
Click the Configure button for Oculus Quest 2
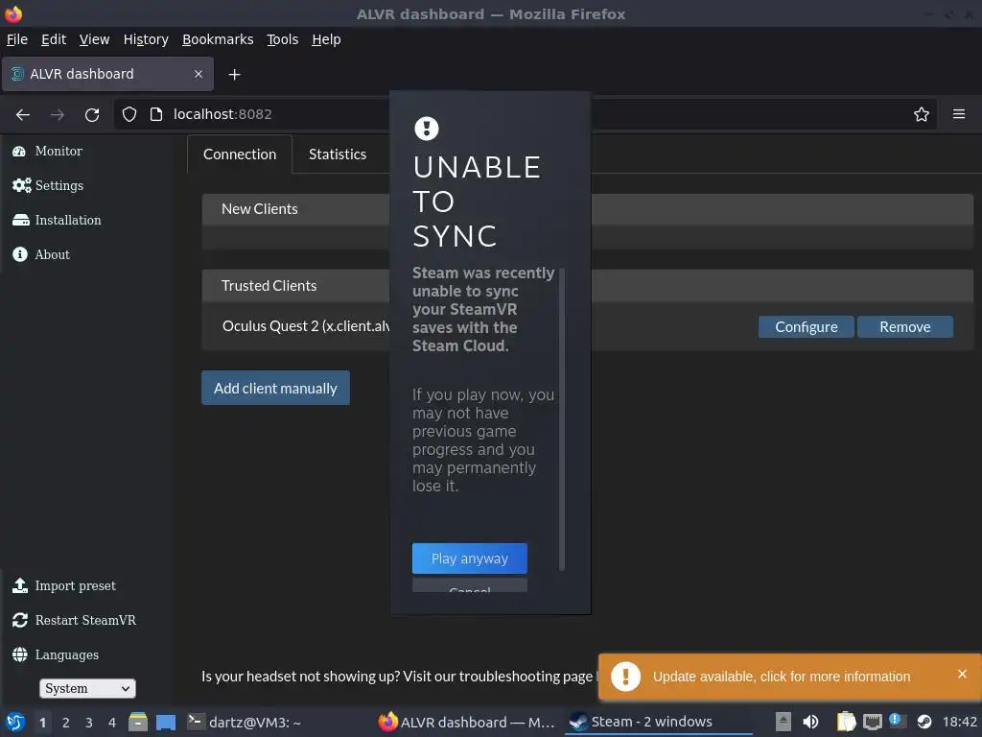click(806, 326)
